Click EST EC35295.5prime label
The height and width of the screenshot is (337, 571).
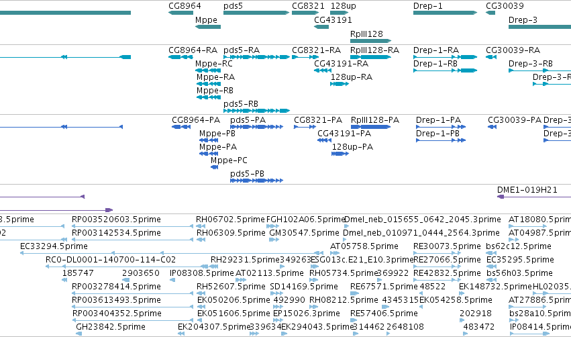coord(520,260)
